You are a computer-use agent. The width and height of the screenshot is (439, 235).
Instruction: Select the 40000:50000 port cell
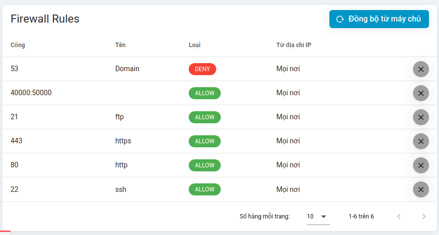coord(31,93)
